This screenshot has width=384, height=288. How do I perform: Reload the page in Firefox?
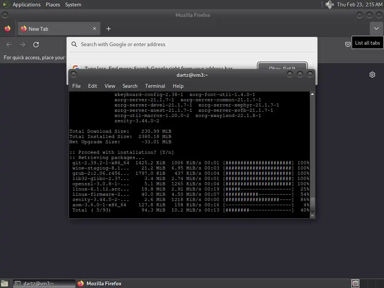pos(36,45)
